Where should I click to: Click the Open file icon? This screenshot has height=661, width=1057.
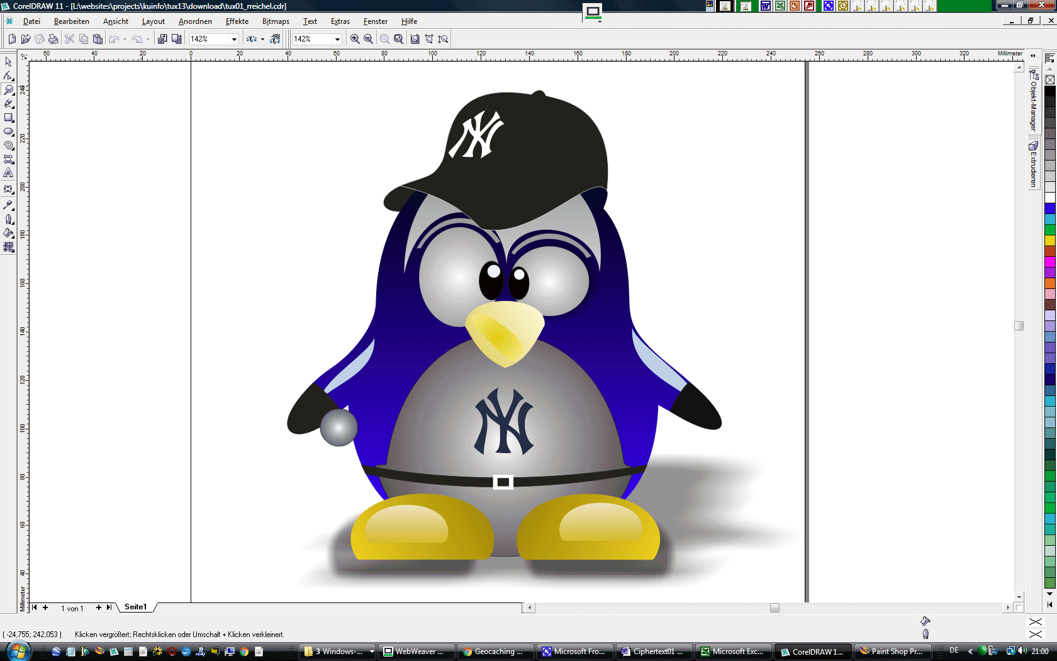26,39
